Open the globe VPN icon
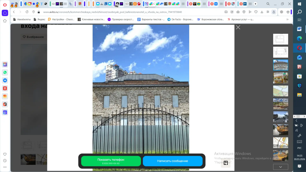 click(x=281, y=12)
